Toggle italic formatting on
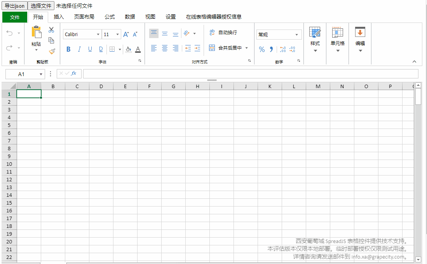This screenshot has width=427, height=264. (79, 49)
